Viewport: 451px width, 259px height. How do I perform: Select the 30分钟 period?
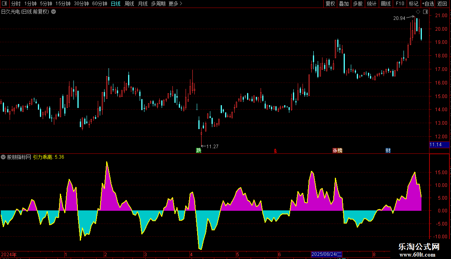click(x=81, y=4)
